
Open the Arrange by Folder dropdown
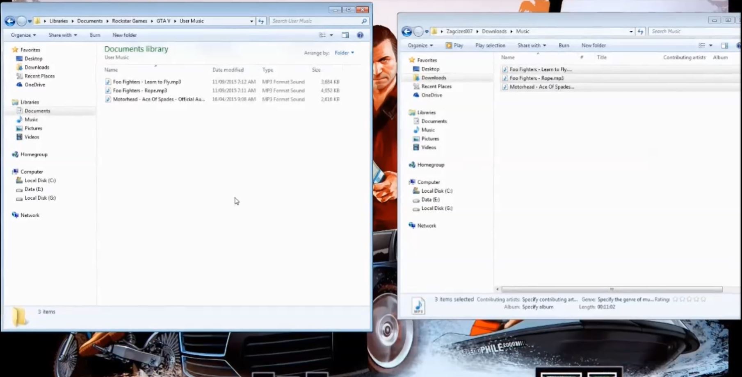344,53
